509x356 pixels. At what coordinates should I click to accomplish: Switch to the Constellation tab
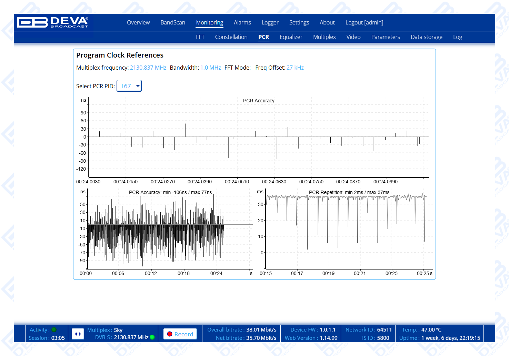tap(231, 37)
